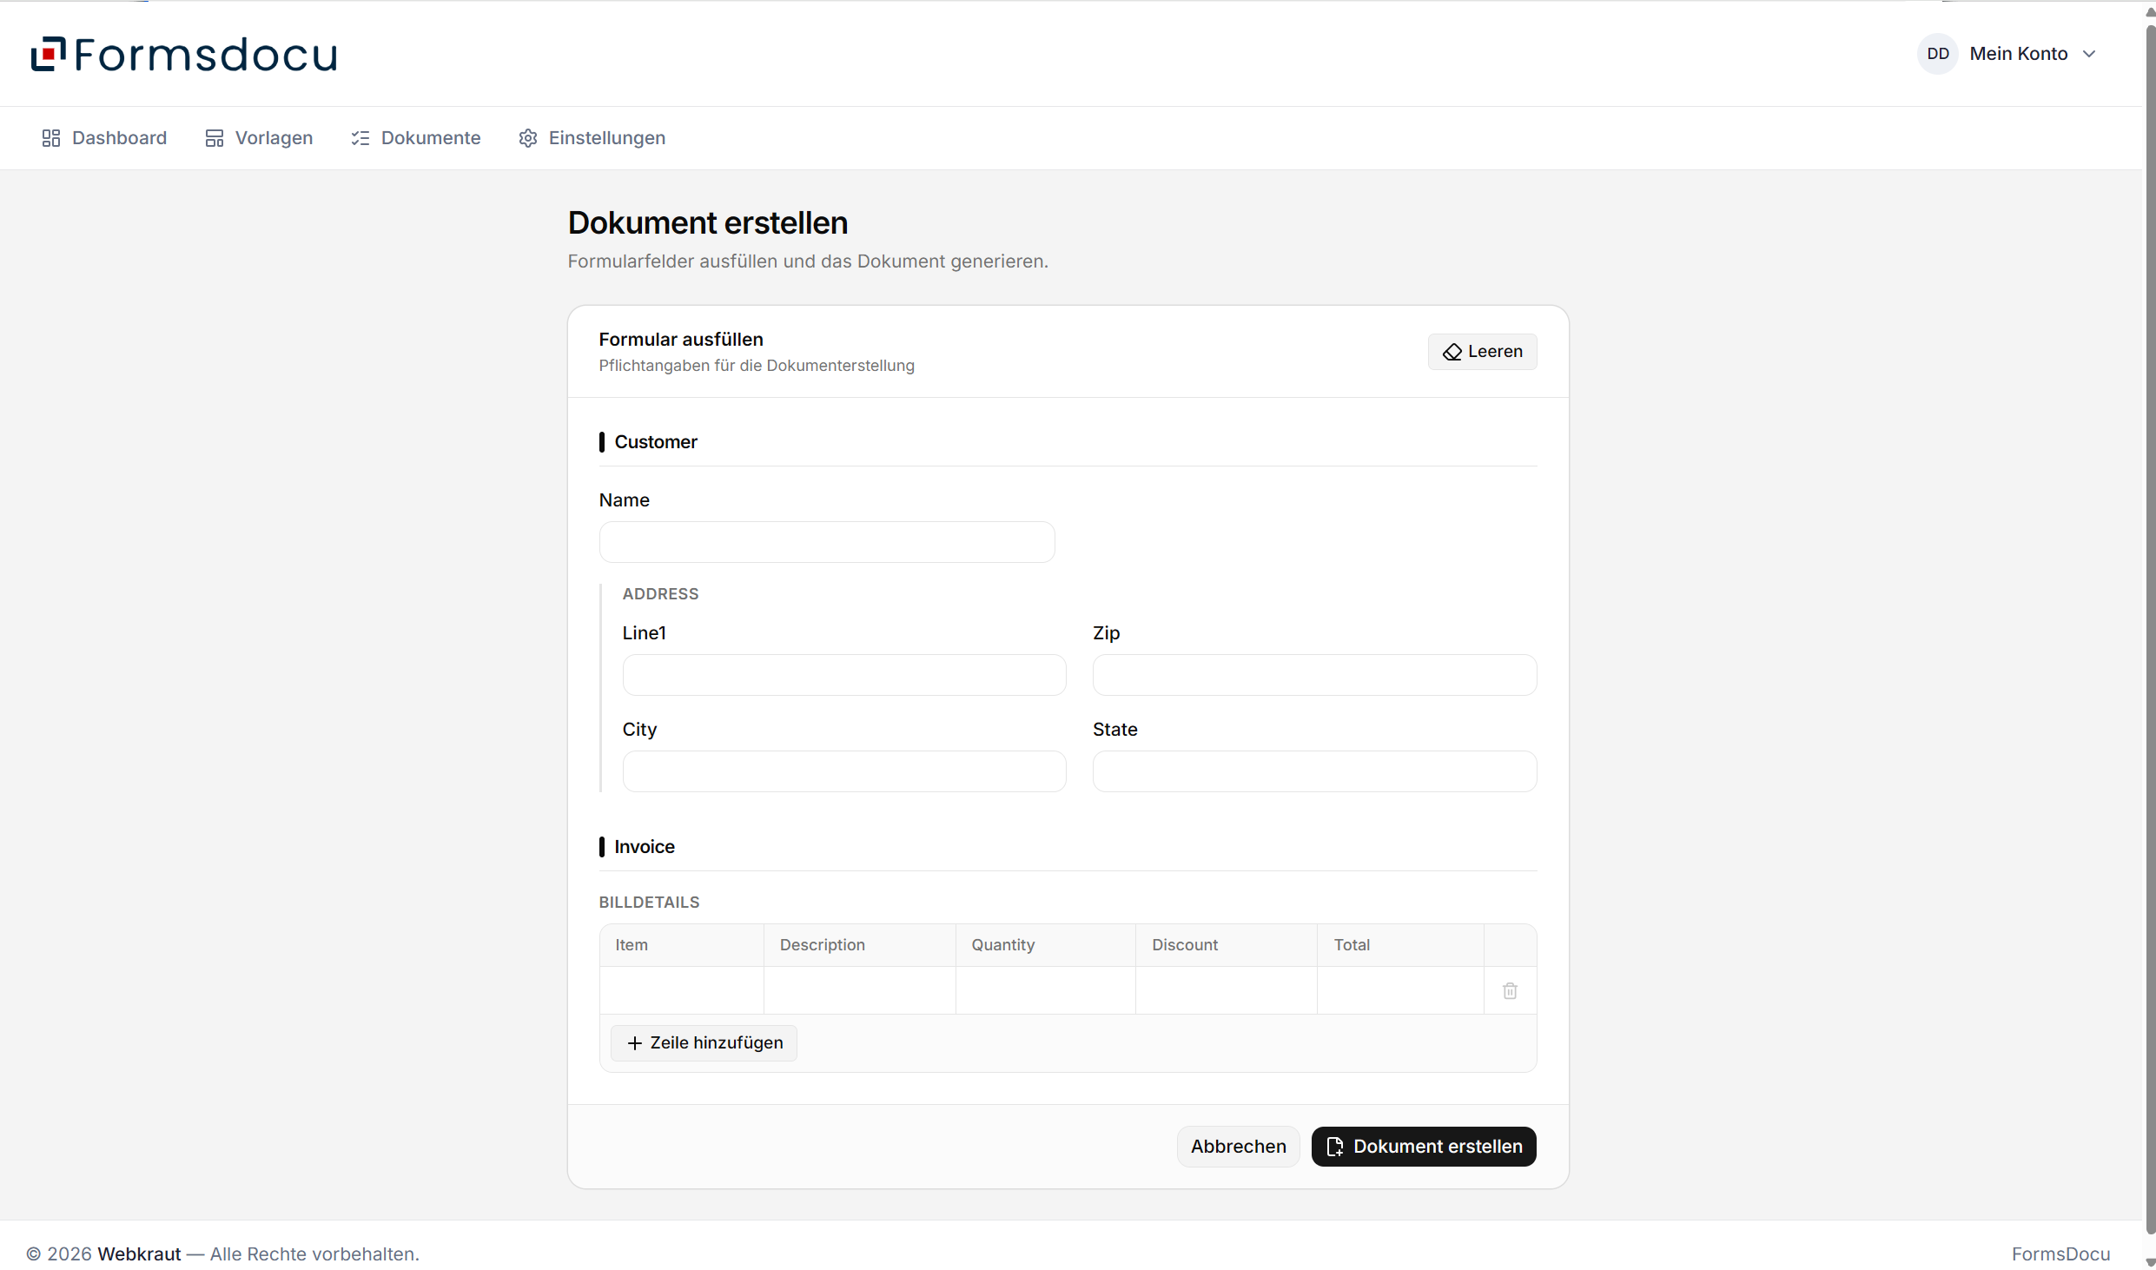Add a row via Zeile hinzufügen
The width and height of the screenshot is (2156, 1270).
pyautogui.click(x=704, y=1043)
